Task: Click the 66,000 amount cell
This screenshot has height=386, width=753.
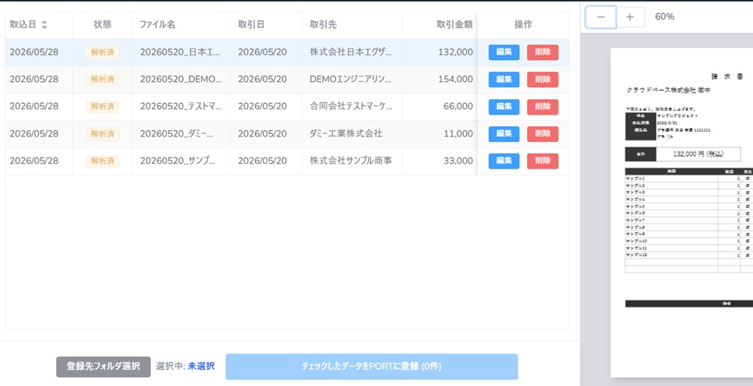Action: pos(458,107)
